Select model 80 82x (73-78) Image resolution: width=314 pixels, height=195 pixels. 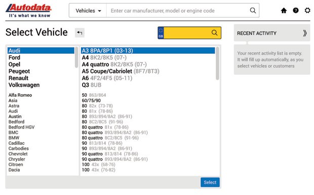coord(97,106)
